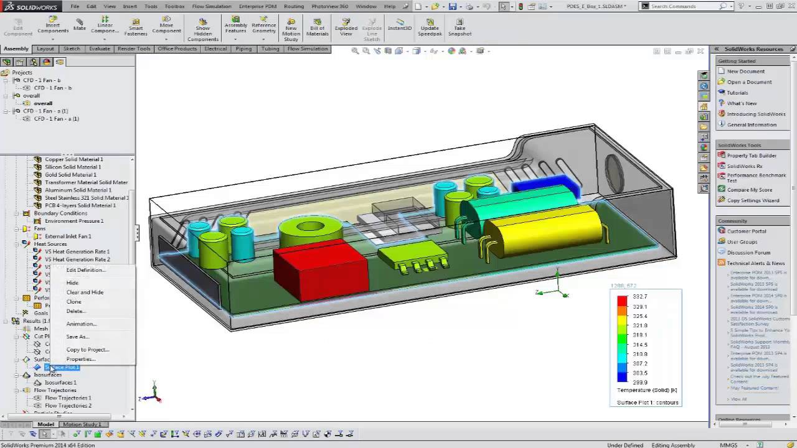Collapse the SolidWorks Resources task pane
Viewport: 797px width, 448px height.
tap(717, 49)
